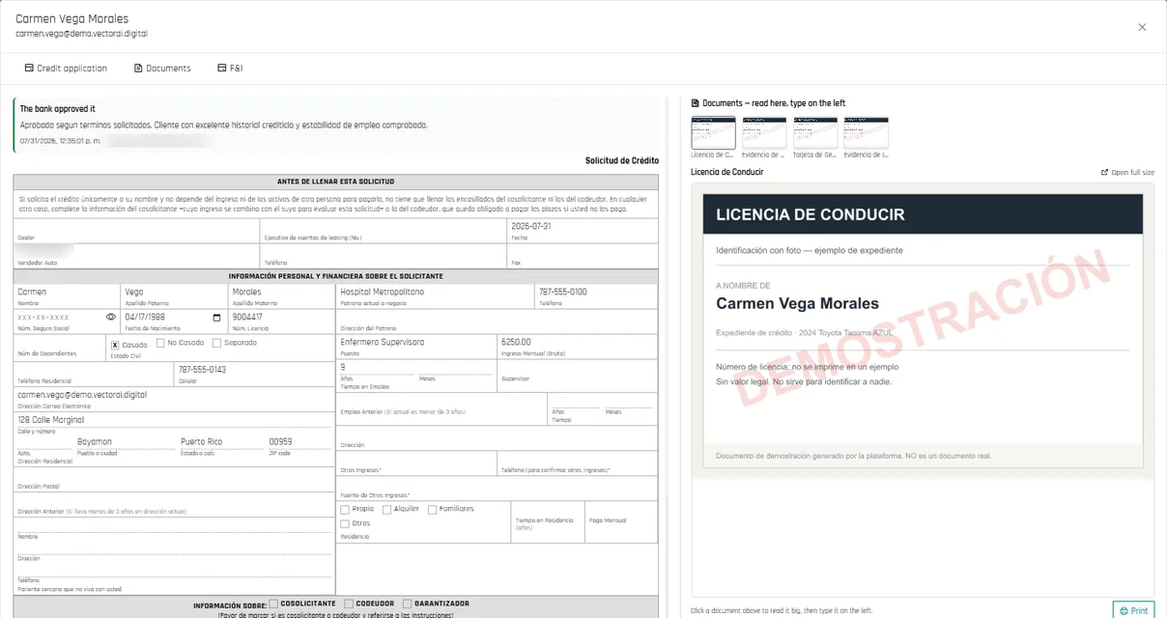The image size is (1167, 618).
Task: Focus the Tiempo en Residencia field
Action: [x=548, y=512]
